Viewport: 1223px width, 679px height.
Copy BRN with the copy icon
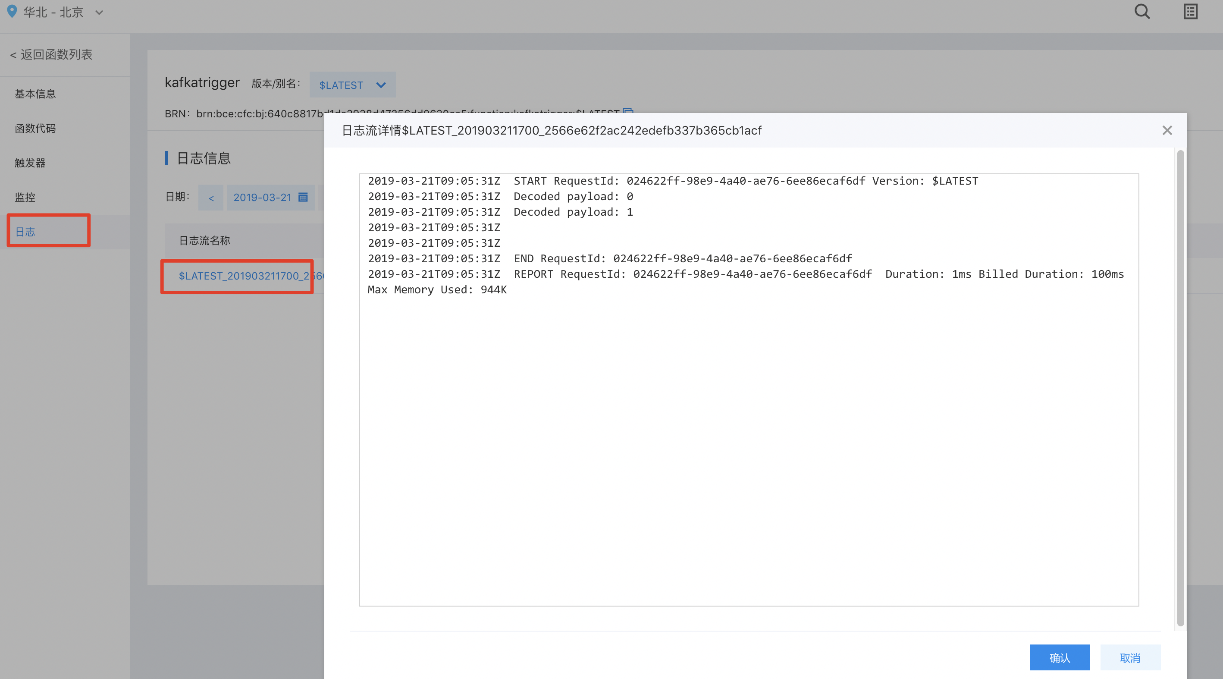click(x=627, y=111)
